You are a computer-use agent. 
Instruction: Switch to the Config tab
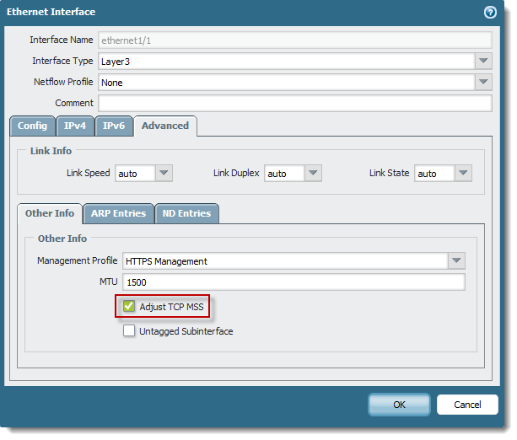32,126
